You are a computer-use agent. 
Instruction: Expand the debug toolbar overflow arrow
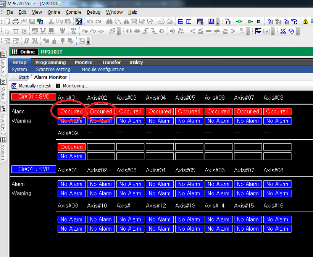tap(298, 32)
